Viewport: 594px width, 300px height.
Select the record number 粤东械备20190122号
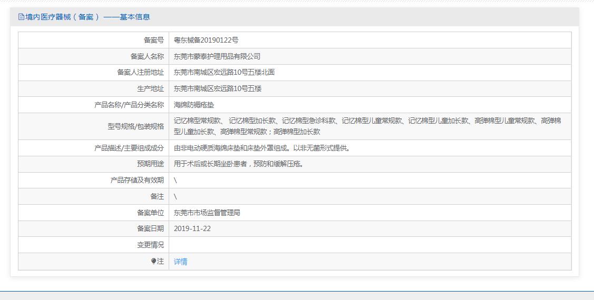click(206, 40)
